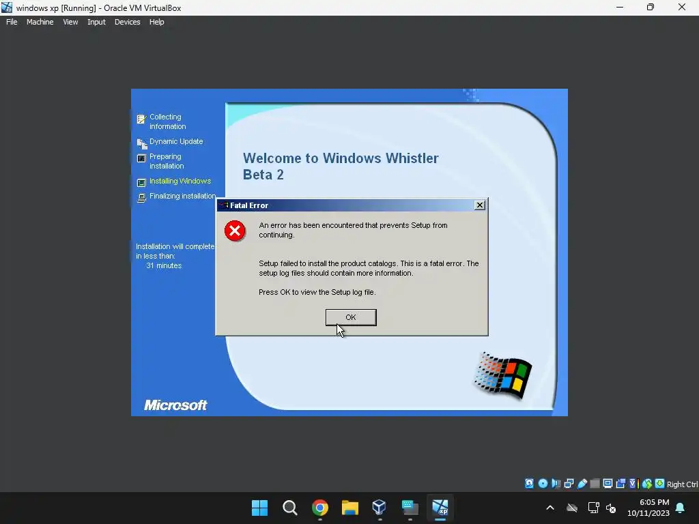Viewport: 699px width, 524px height.
Task: Click the "Installing Windows" highlighted step text
Action: coord(180,181)
